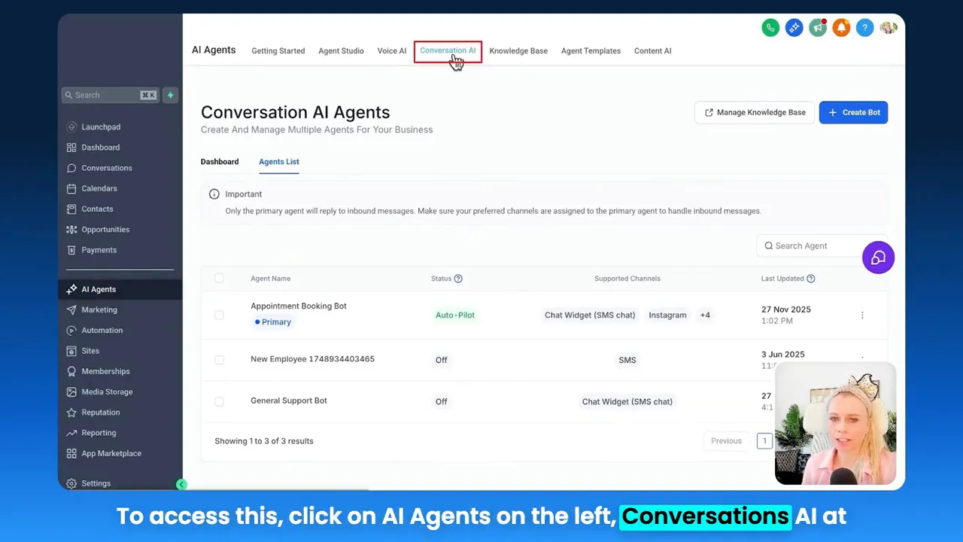Open Launchpad in the sidebar
963x542 pixels.
click(101, 127)
